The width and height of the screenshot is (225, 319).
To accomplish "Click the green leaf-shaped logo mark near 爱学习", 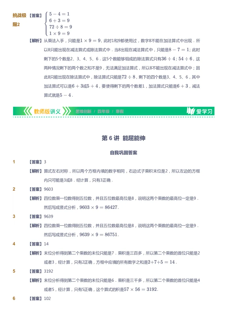I will coord(191,111).
